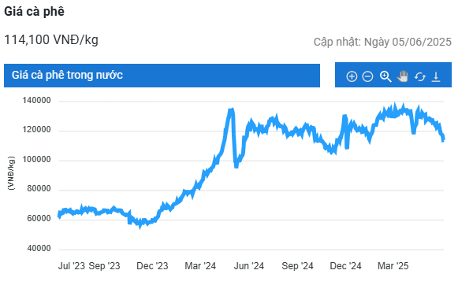Click the (VNĐ/kg) vertical axis title
The height and width of the screenshot is (285, 458).
coord(11,173)
